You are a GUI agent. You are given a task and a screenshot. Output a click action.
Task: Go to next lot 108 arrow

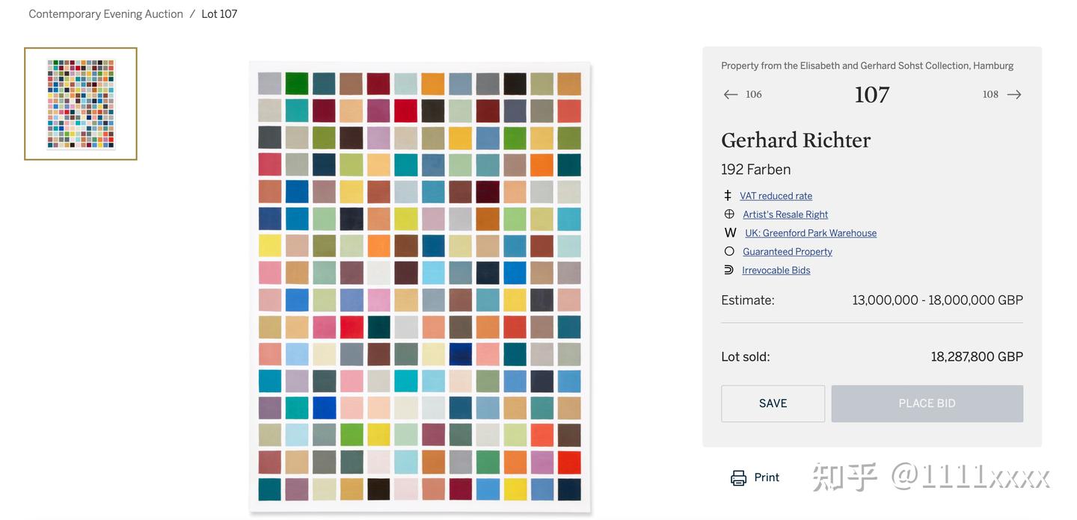tap(1014, 94)
